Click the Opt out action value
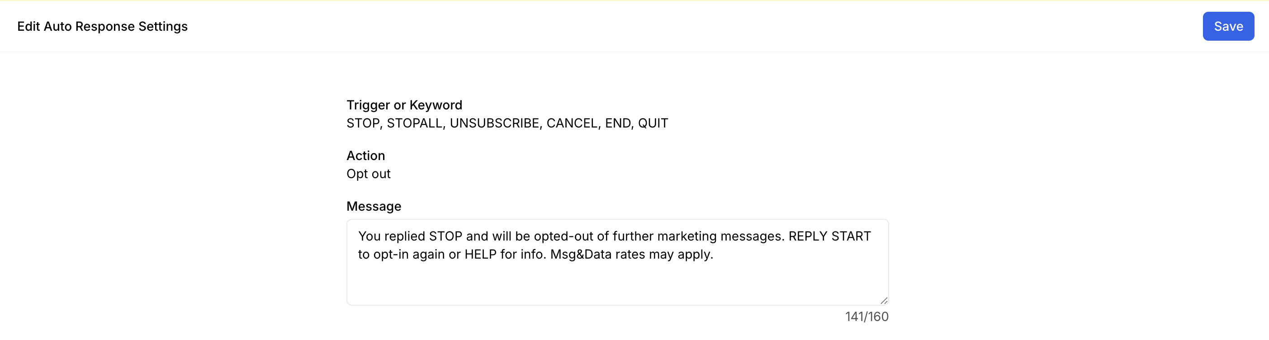 point(369,174)
